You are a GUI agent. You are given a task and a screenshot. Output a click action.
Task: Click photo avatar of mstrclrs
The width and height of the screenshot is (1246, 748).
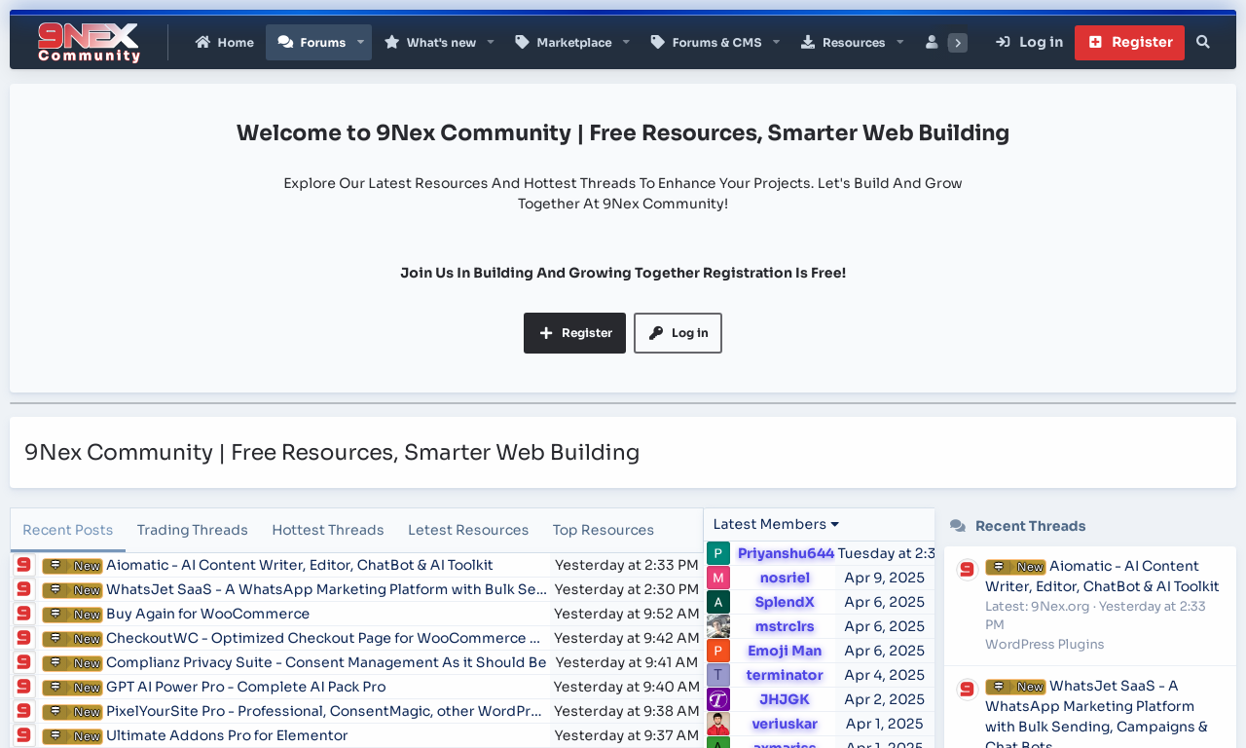(718, 626)
